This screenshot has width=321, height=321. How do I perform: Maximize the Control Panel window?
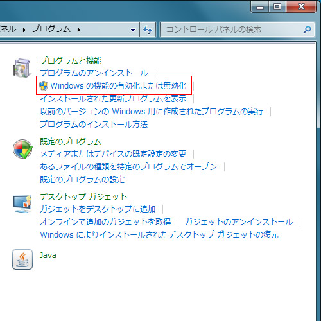point(277,6)
